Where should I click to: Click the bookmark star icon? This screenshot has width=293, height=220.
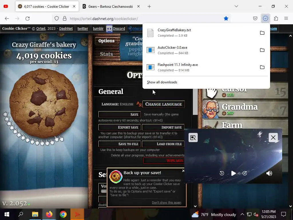point(226,18)
